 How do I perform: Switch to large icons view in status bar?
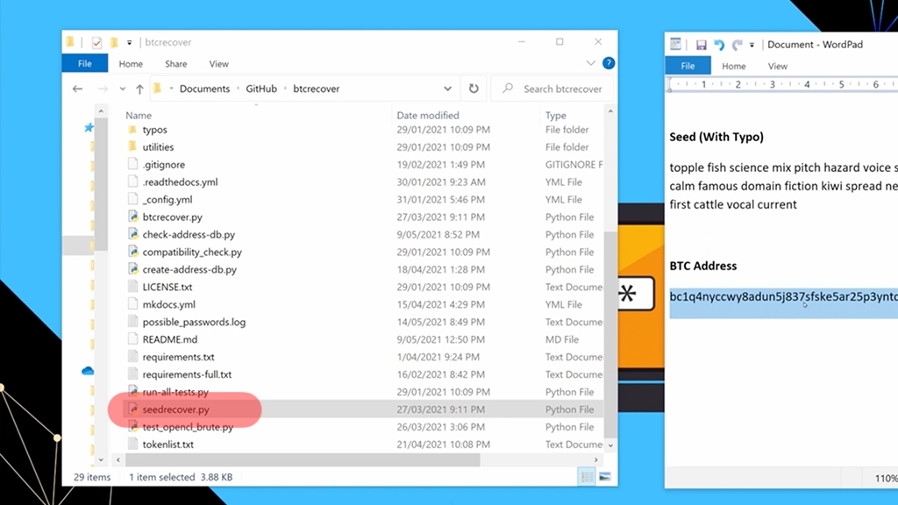604,477
